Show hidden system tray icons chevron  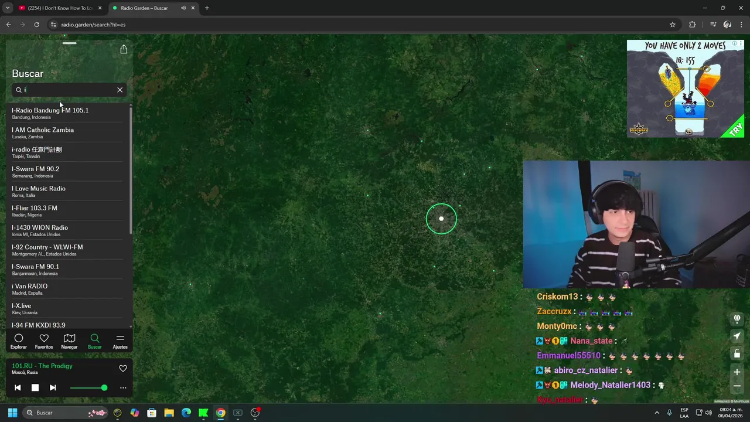pos(657,413)
